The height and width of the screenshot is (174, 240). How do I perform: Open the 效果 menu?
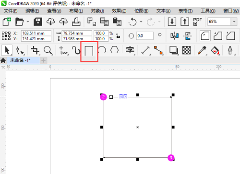(119, 11)
